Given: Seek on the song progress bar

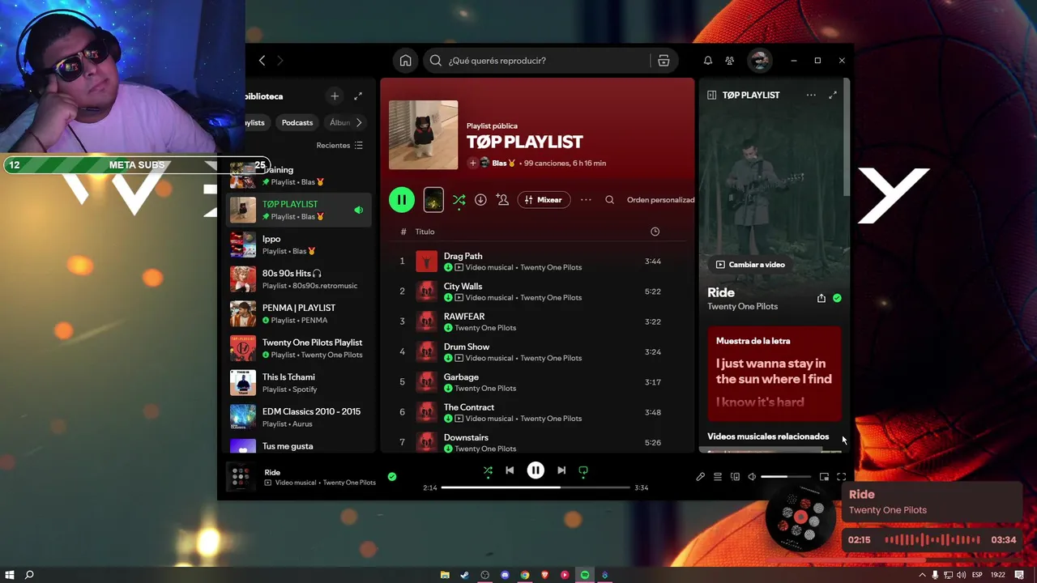Looking at the screenshot, I should point(536,487).
